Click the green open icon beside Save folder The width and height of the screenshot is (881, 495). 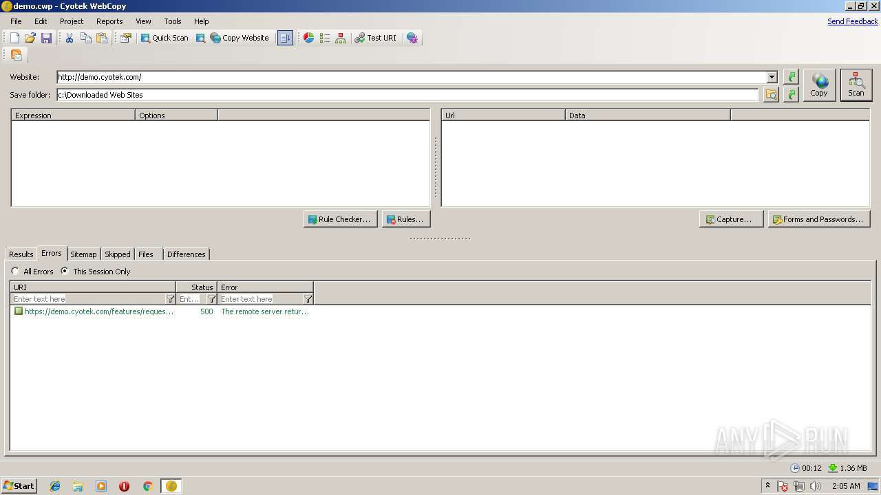point(792,95)
